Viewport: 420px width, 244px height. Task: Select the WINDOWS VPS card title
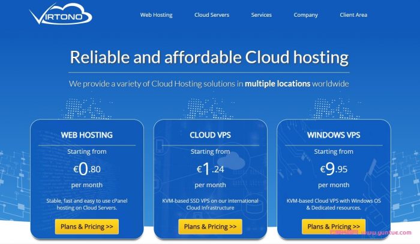click(334, 135)
